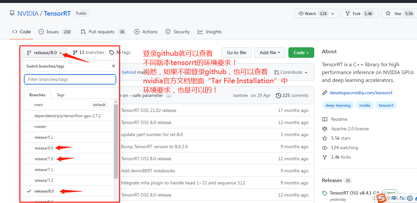The image size is (417, 203).
Task: Open the Contribute dropdown
Action: coord(291,72)
